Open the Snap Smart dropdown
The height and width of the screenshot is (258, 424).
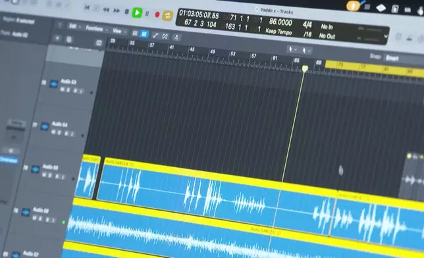[392, 58]
